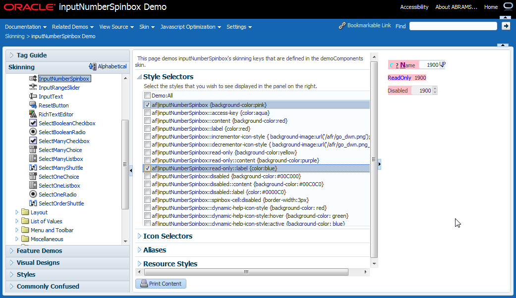
Task: Check the Demo:All checkbox
Action: click(147, 96)
